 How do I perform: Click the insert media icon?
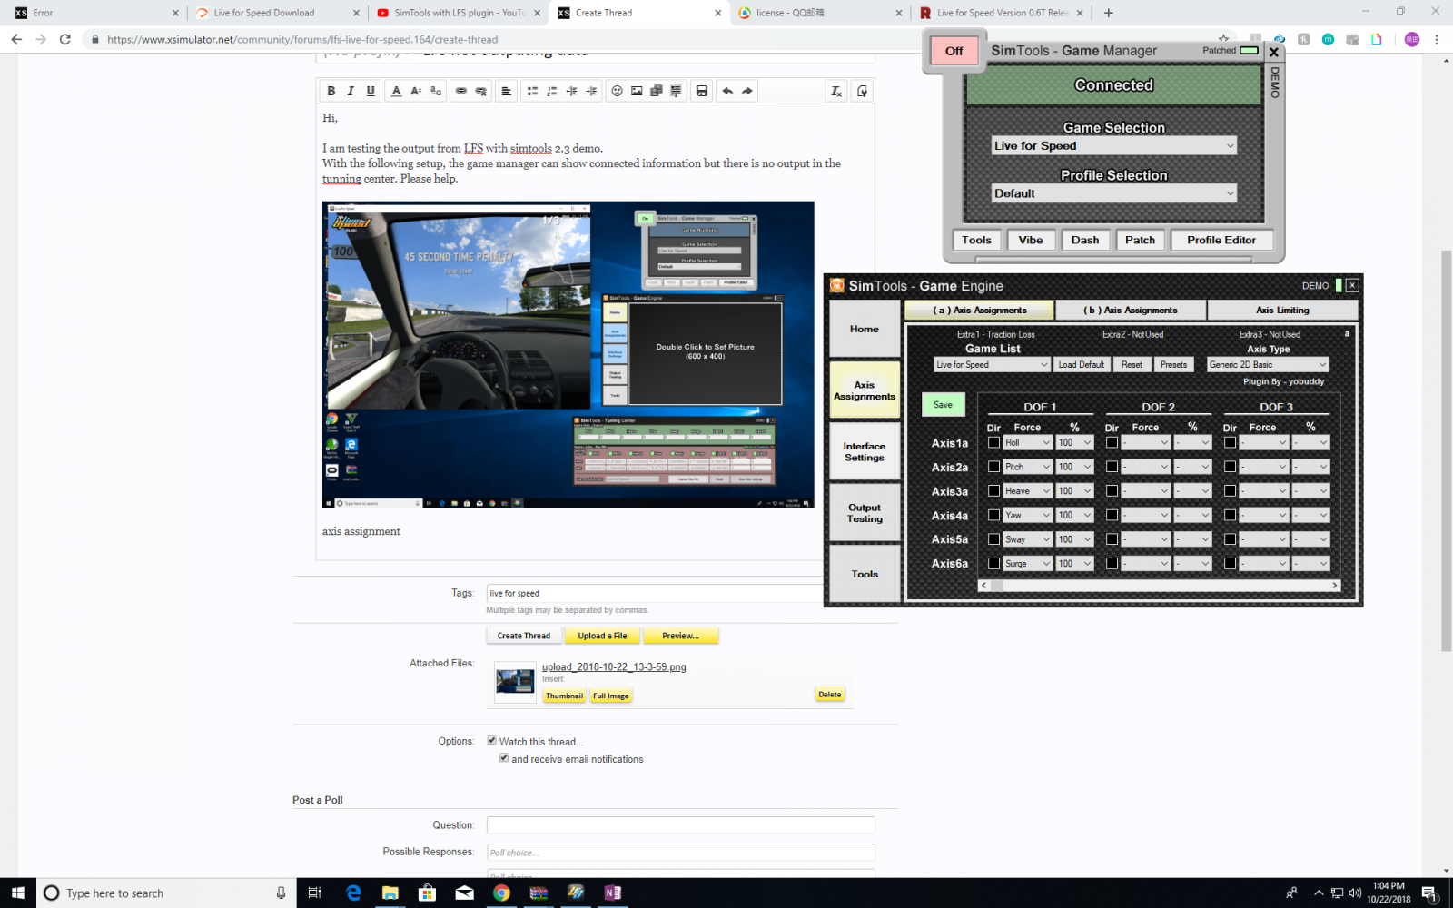(x=657, y=91)
